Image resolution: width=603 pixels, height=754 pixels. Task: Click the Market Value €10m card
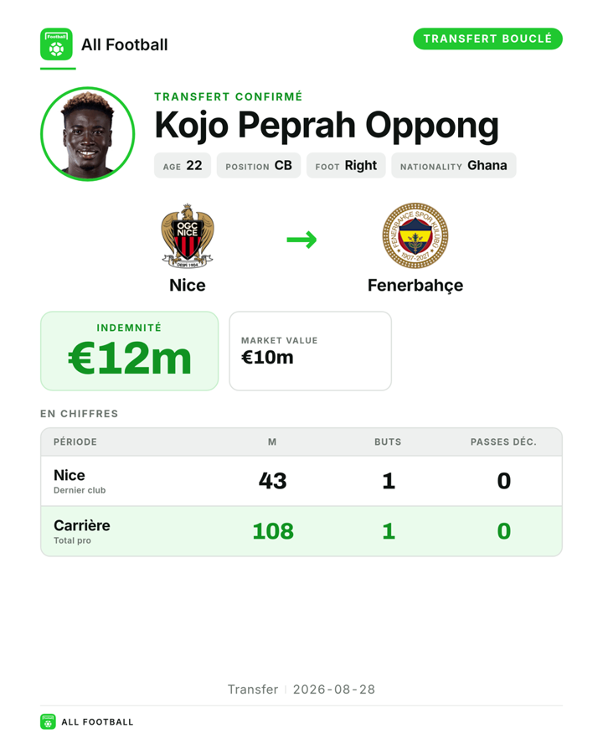click(310, 351)
